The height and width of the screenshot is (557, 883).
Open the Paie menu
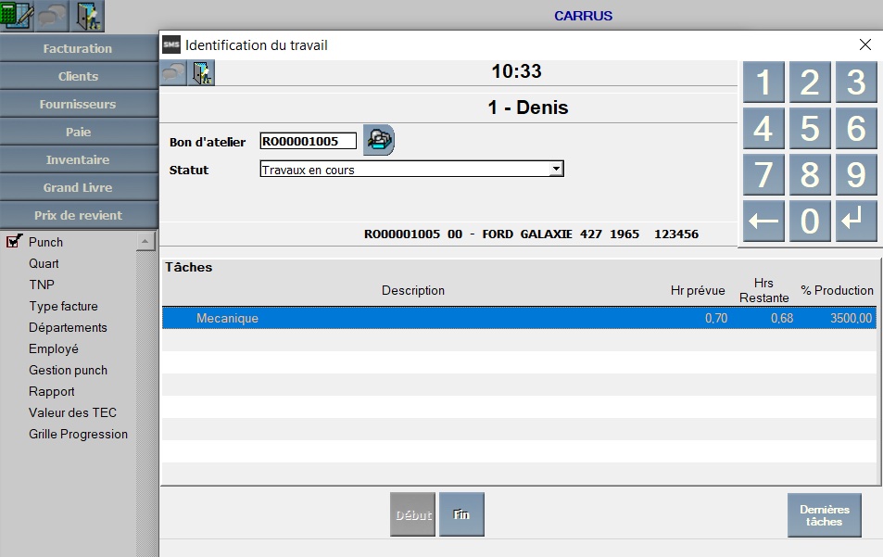tap(78, 132)
